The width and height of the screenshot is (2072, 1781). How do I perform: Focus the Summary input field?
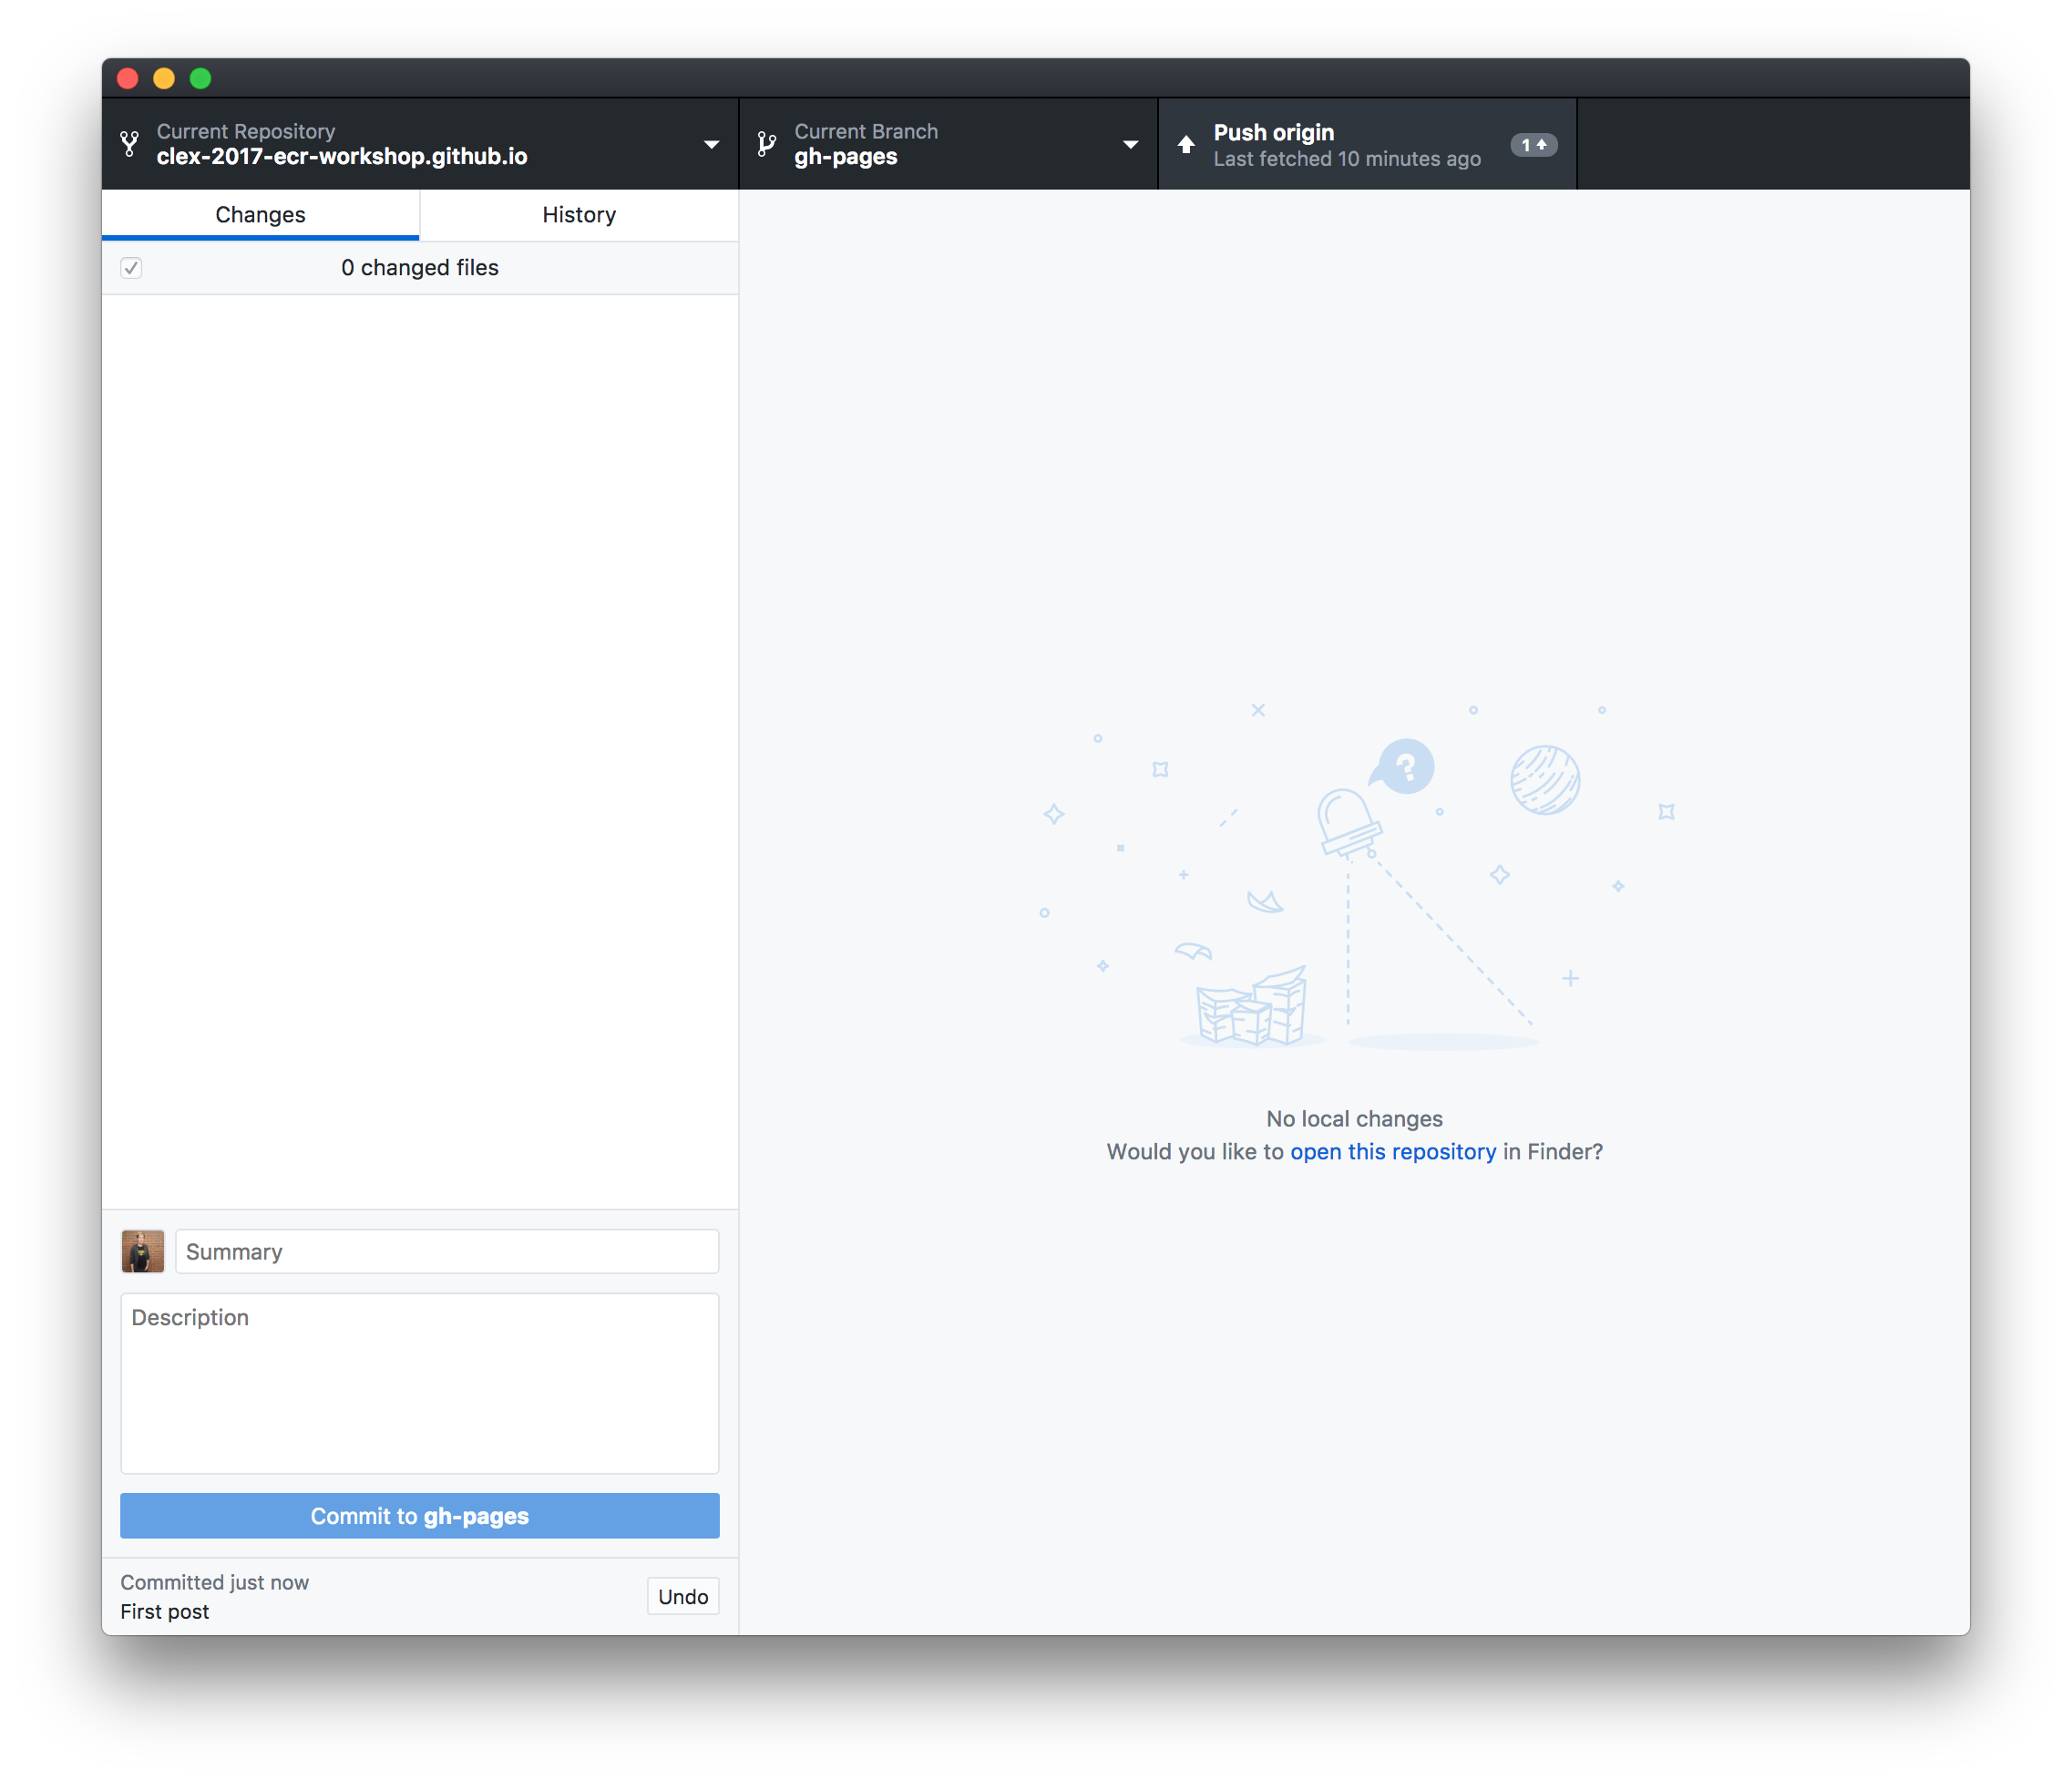coord(446,1251)
